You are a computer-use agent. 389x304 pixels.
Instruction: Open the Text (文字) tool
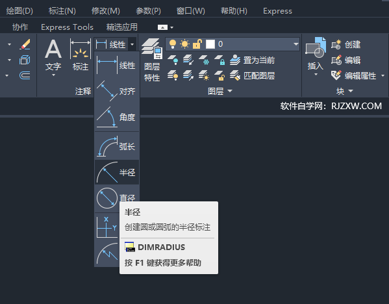(x=53, y=55)
